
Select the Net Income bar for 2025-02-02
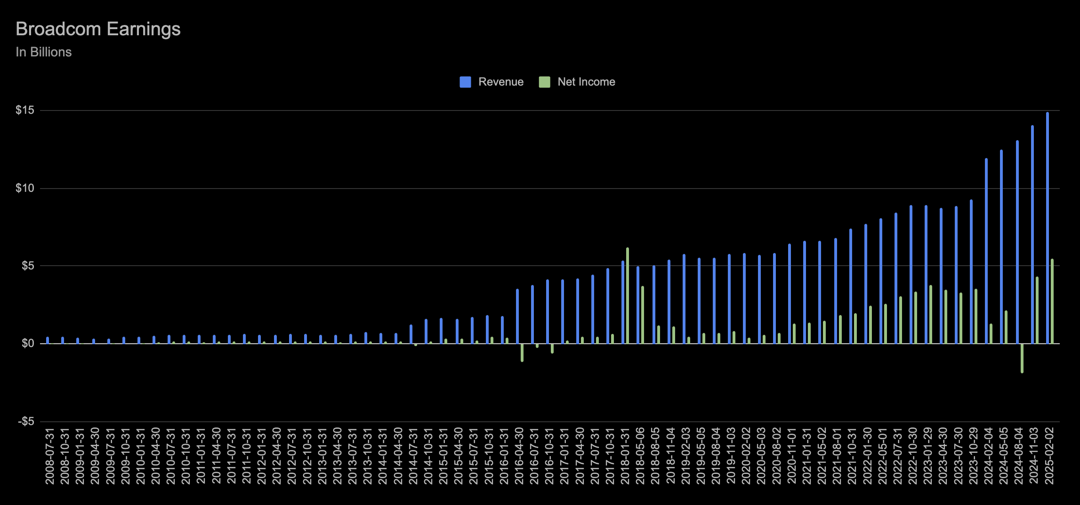[x=1052, y=301]
